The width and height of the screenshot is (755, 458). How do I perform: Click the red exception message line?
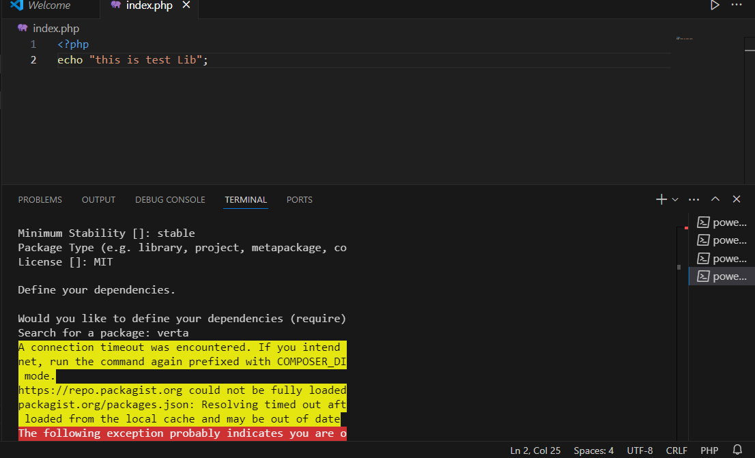pos(182,433)
